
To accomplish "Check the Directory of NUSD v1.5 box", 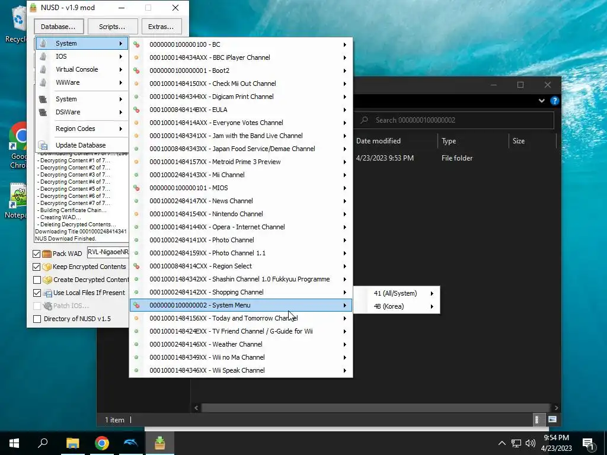I will [x=37, y=319].
